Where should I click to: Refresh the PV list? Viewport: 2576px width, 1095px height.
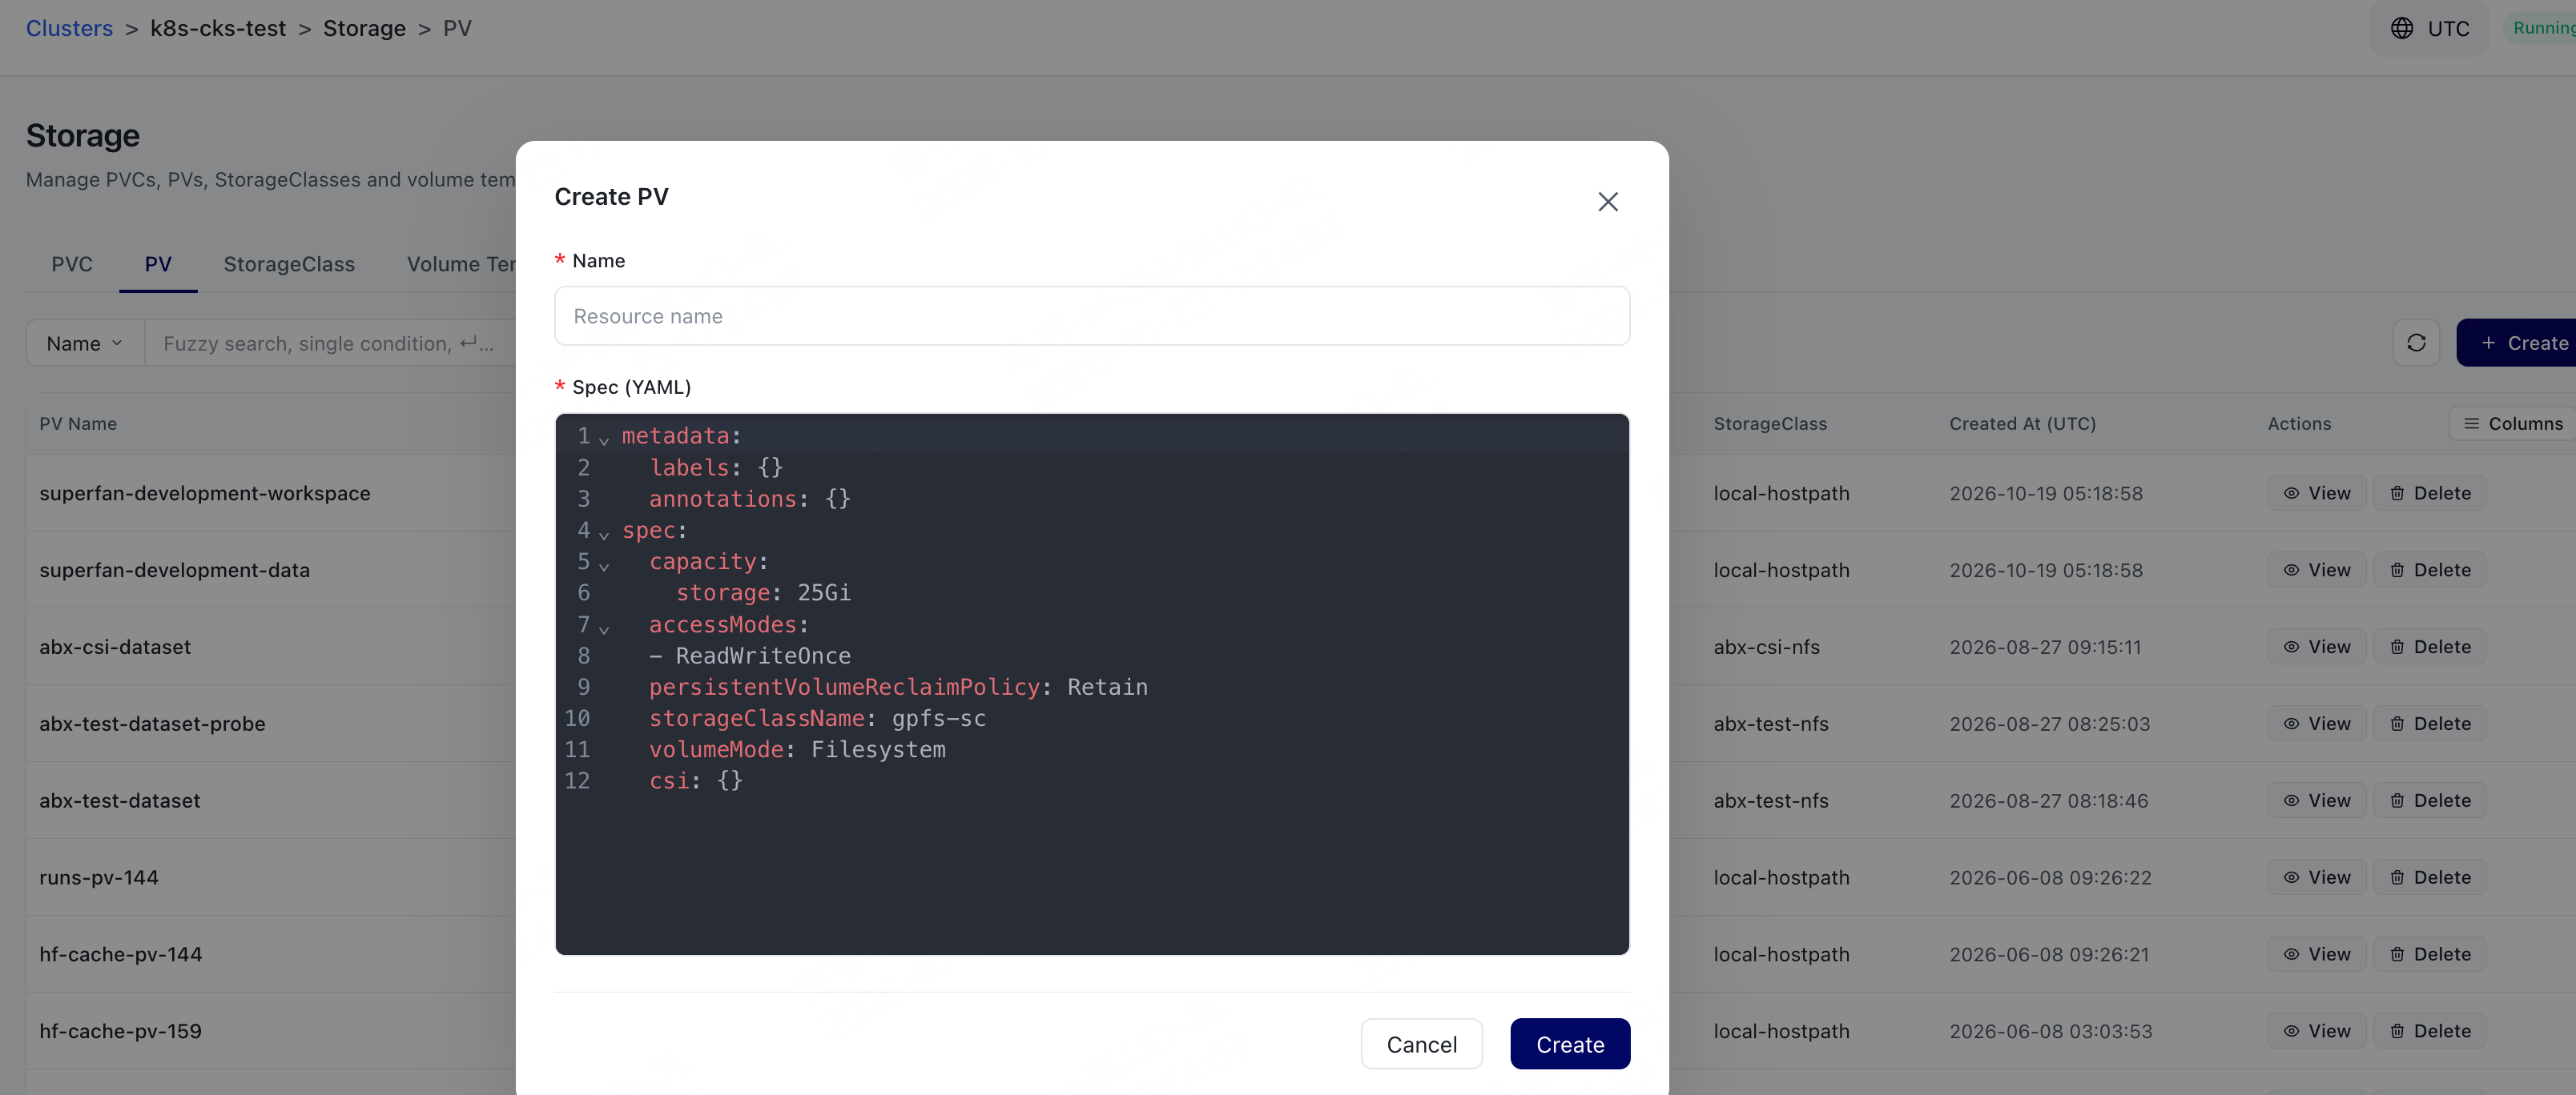tap(2416, 343)
